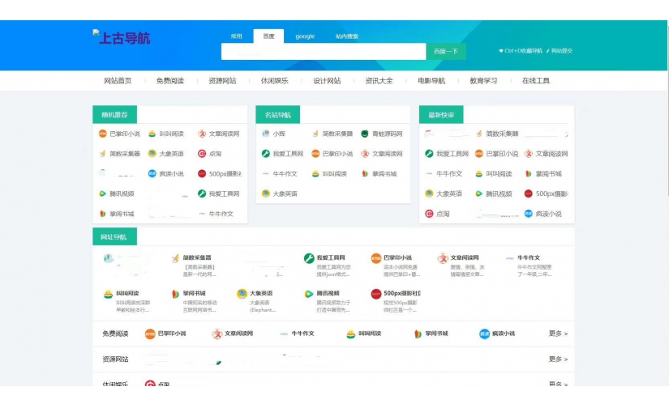Click the 名站导航 panel header tab

tap(278, 115)
